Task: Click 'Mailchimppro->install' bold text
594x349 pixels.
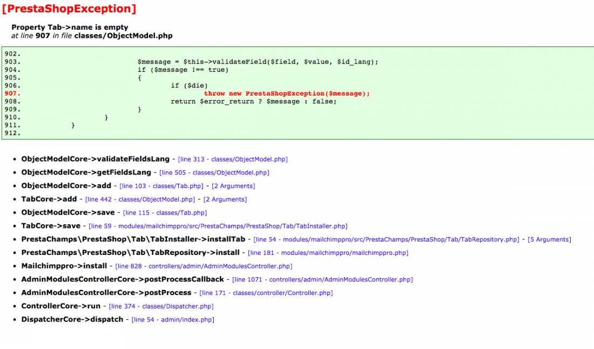Action: (x=64, y=266)
